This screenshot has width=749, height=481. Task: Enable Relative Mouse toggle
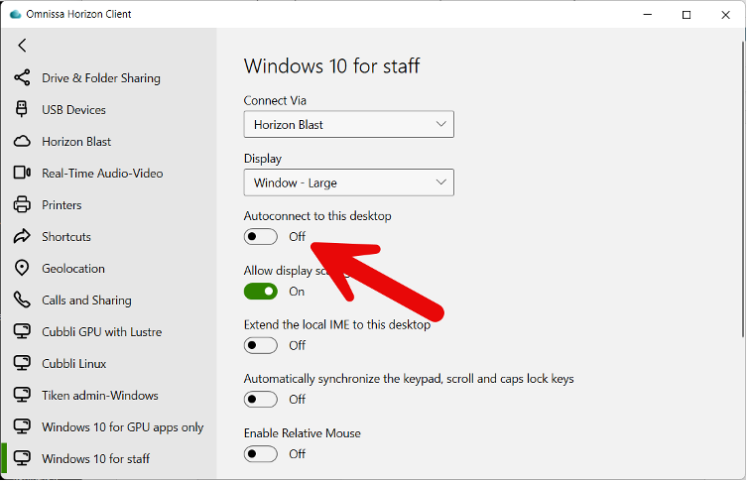click(261, 454)
